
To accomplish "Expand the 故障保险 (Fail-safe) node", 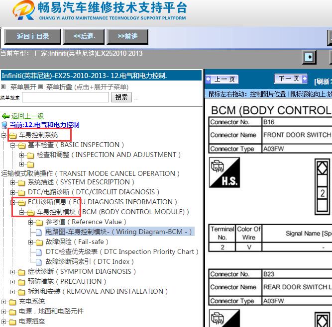I will coord(30,242).
